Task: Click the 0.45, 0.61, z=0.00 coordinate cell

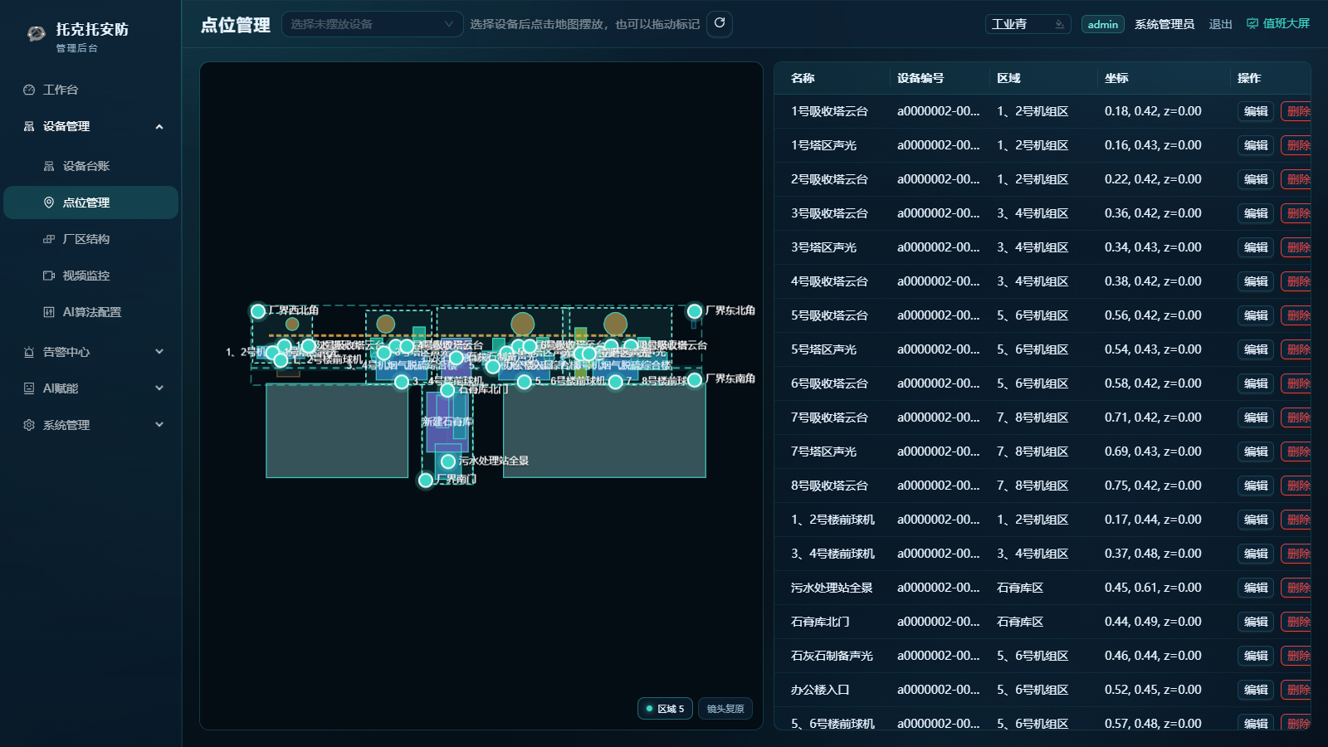Action: pos(1153,588)
